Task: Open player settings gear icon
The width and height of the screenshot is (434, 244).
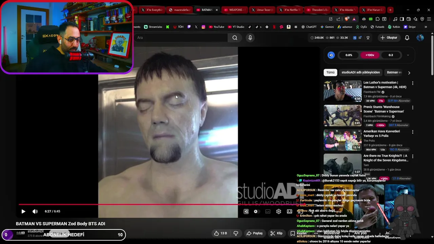Action: click(279, 211)
